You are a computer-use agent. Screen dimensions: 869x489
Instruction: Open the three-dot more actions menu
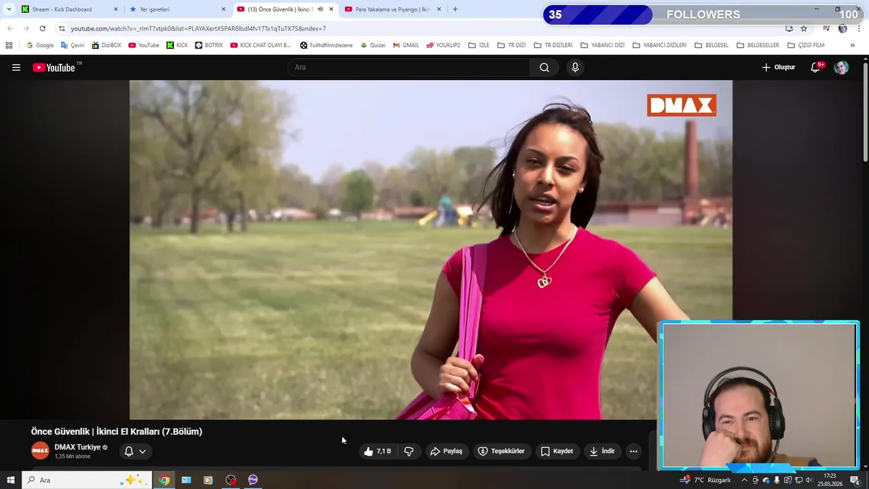(633, 451)
